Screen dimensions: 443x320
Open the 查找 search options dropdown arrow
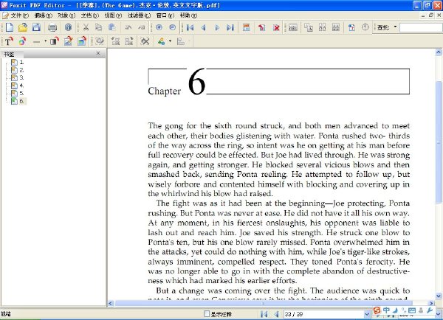click(395, 27)
